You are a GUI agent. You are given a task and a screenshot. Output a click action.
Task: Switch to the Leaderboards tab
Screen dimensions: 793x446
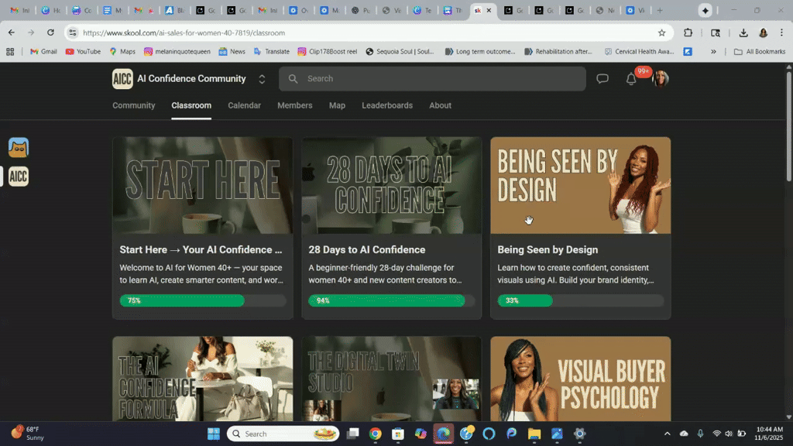pos(387,105)
